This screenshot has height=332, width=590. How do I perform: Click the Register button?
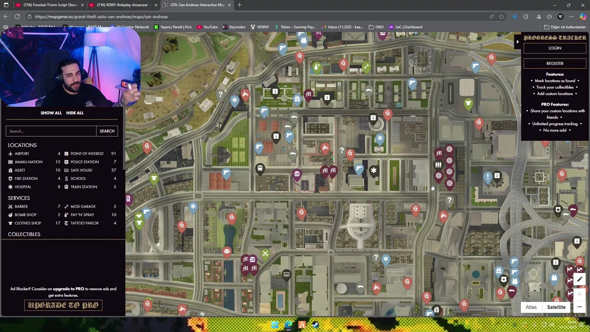555,64
